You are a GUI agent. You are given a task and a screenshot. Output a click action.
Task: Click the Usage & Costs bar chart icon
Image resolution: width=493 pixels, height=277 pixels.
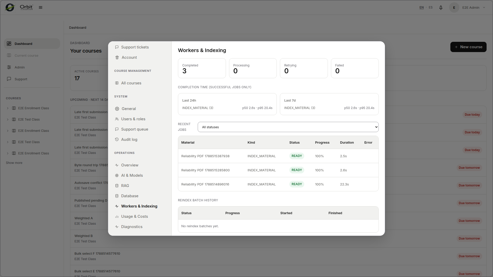tap(117, 216)
